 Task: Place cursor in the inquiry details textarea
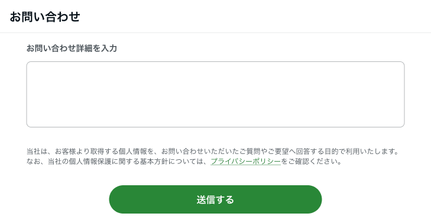point(215,94)
